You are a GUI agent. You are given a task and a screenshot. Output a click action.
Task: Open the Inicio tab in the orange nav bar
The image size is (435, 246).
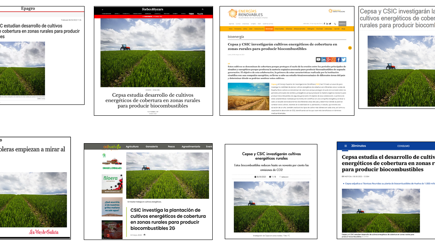(230, 29)
